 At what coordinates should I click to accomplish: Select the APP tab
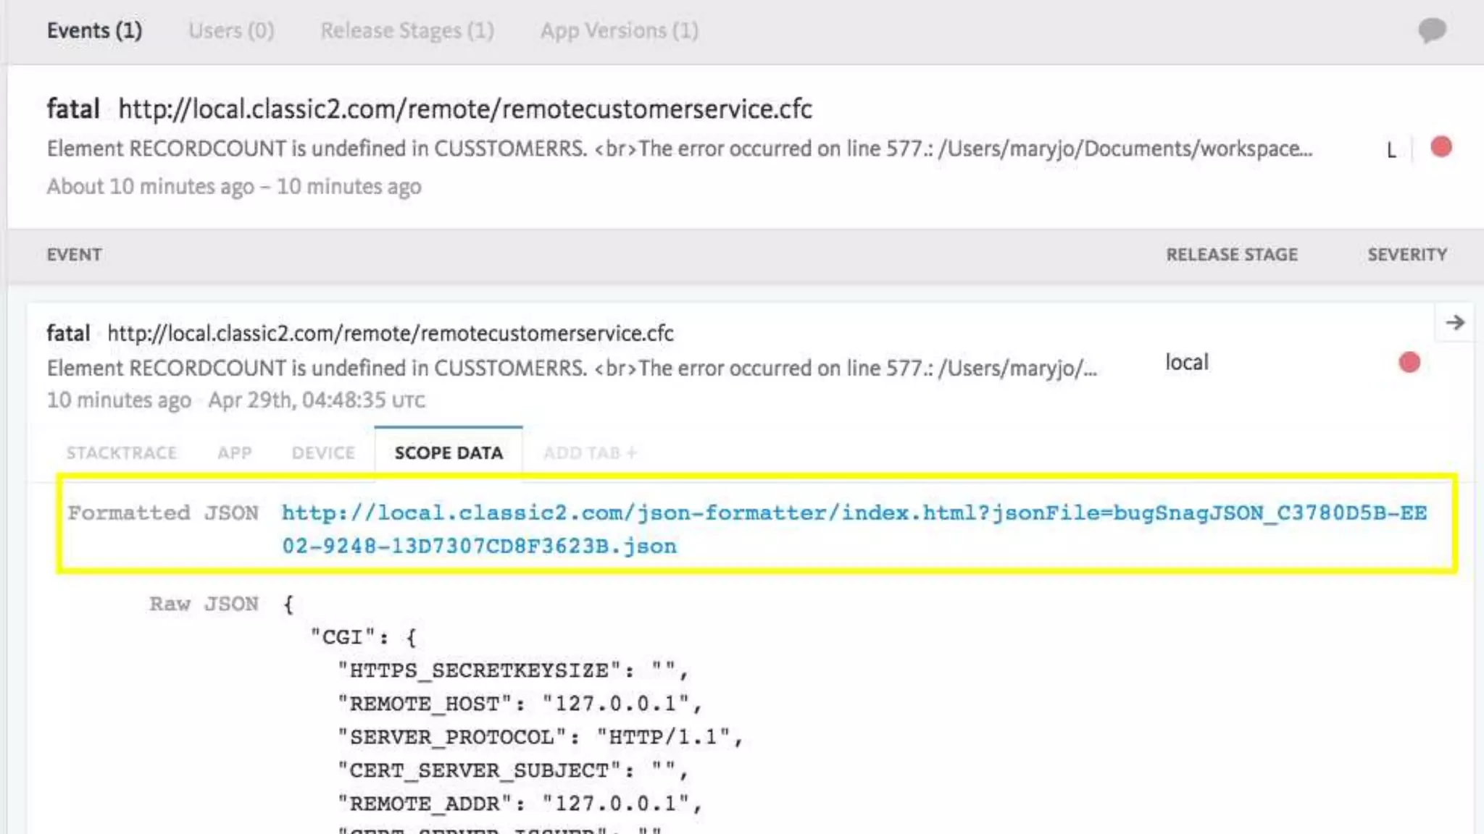pos(235,453)
